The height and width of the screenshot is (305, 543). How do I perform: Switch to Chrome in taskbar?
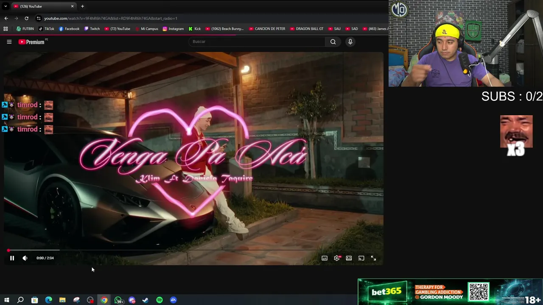click(x=104, y=300)
